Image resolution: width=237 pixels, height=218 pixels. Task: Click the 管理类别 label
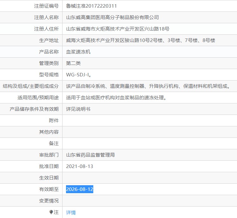(49, 63)
